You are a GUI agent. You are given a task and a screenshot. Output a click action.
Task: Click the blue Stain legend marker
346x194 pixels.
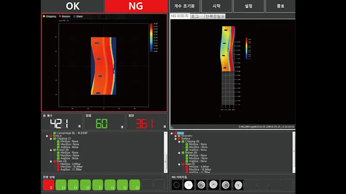[74, 16]
